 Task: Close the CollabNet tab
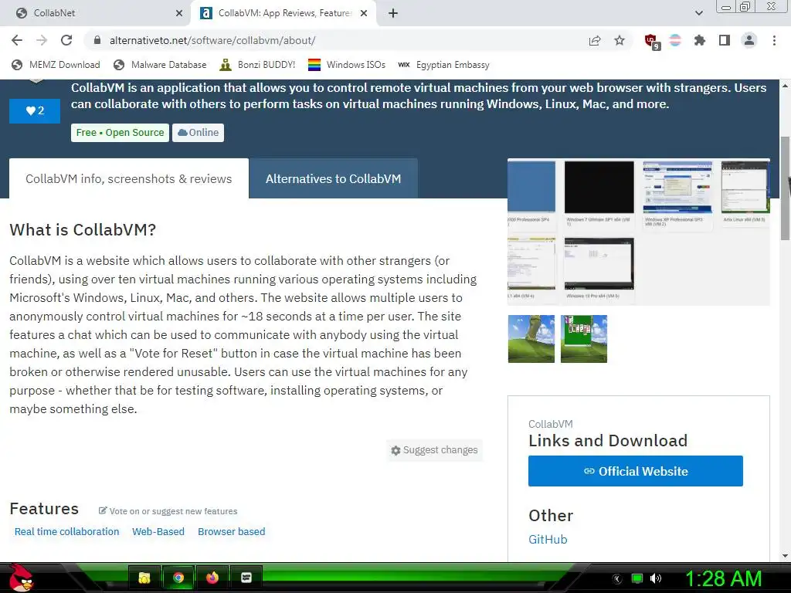(x=179, y=13)
